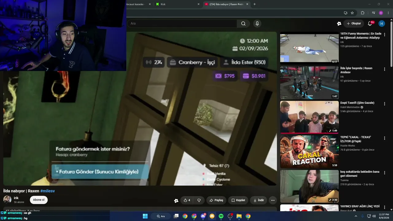
Task: Select the İlda nabıyor YouTube tab
Action: tap(226, 4)
